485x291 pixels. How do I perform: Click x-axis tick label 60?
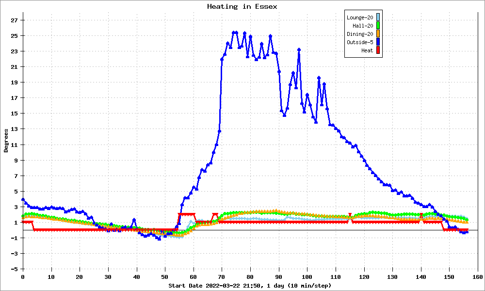point(194,277)
